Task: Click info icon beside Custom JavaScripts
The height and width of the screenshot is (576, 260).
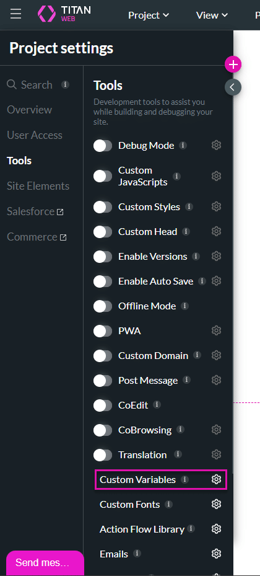Action: point(176,176)
